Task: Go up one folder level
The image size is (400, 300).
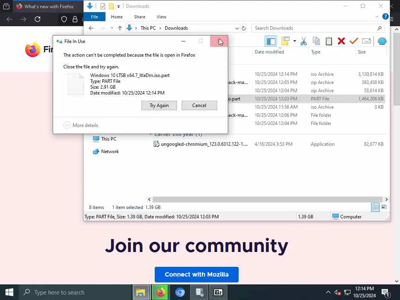Action: pos(120,28)
